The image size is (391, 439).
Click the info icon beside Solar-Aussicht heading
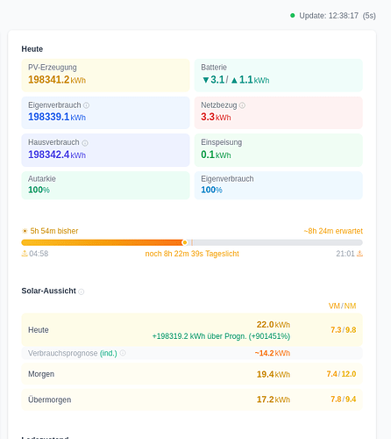[x=82, y=291]
